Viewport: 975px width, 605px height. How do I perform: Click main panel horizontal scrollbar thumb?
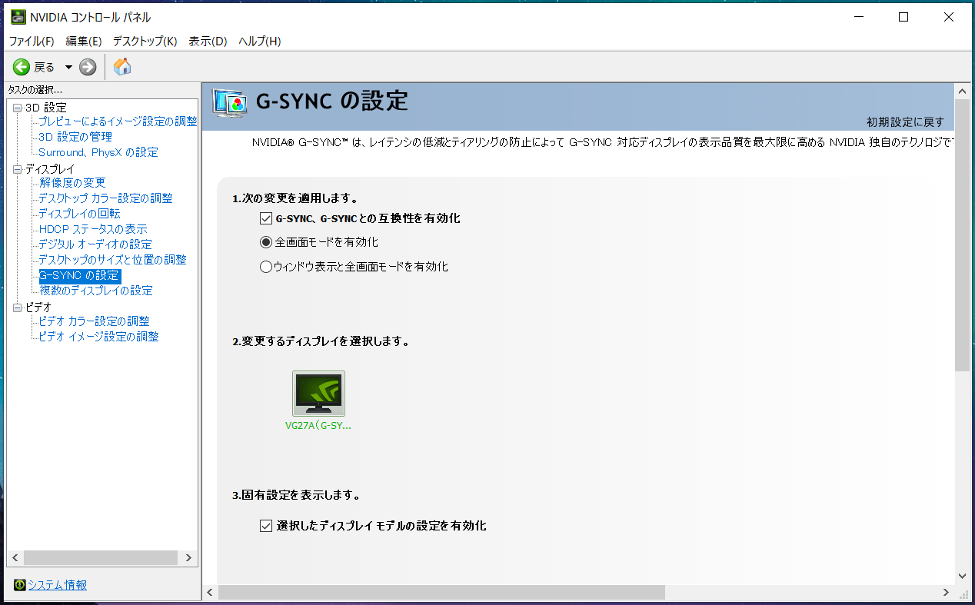pyautogui.click(x=441, y=592)
